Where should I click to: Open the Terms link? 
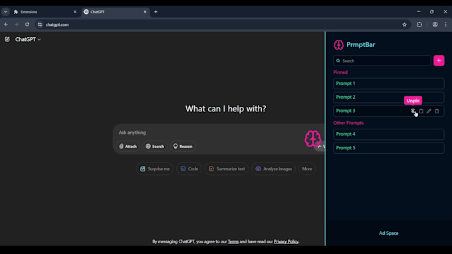pyautogui.click(x=233, y=241)
